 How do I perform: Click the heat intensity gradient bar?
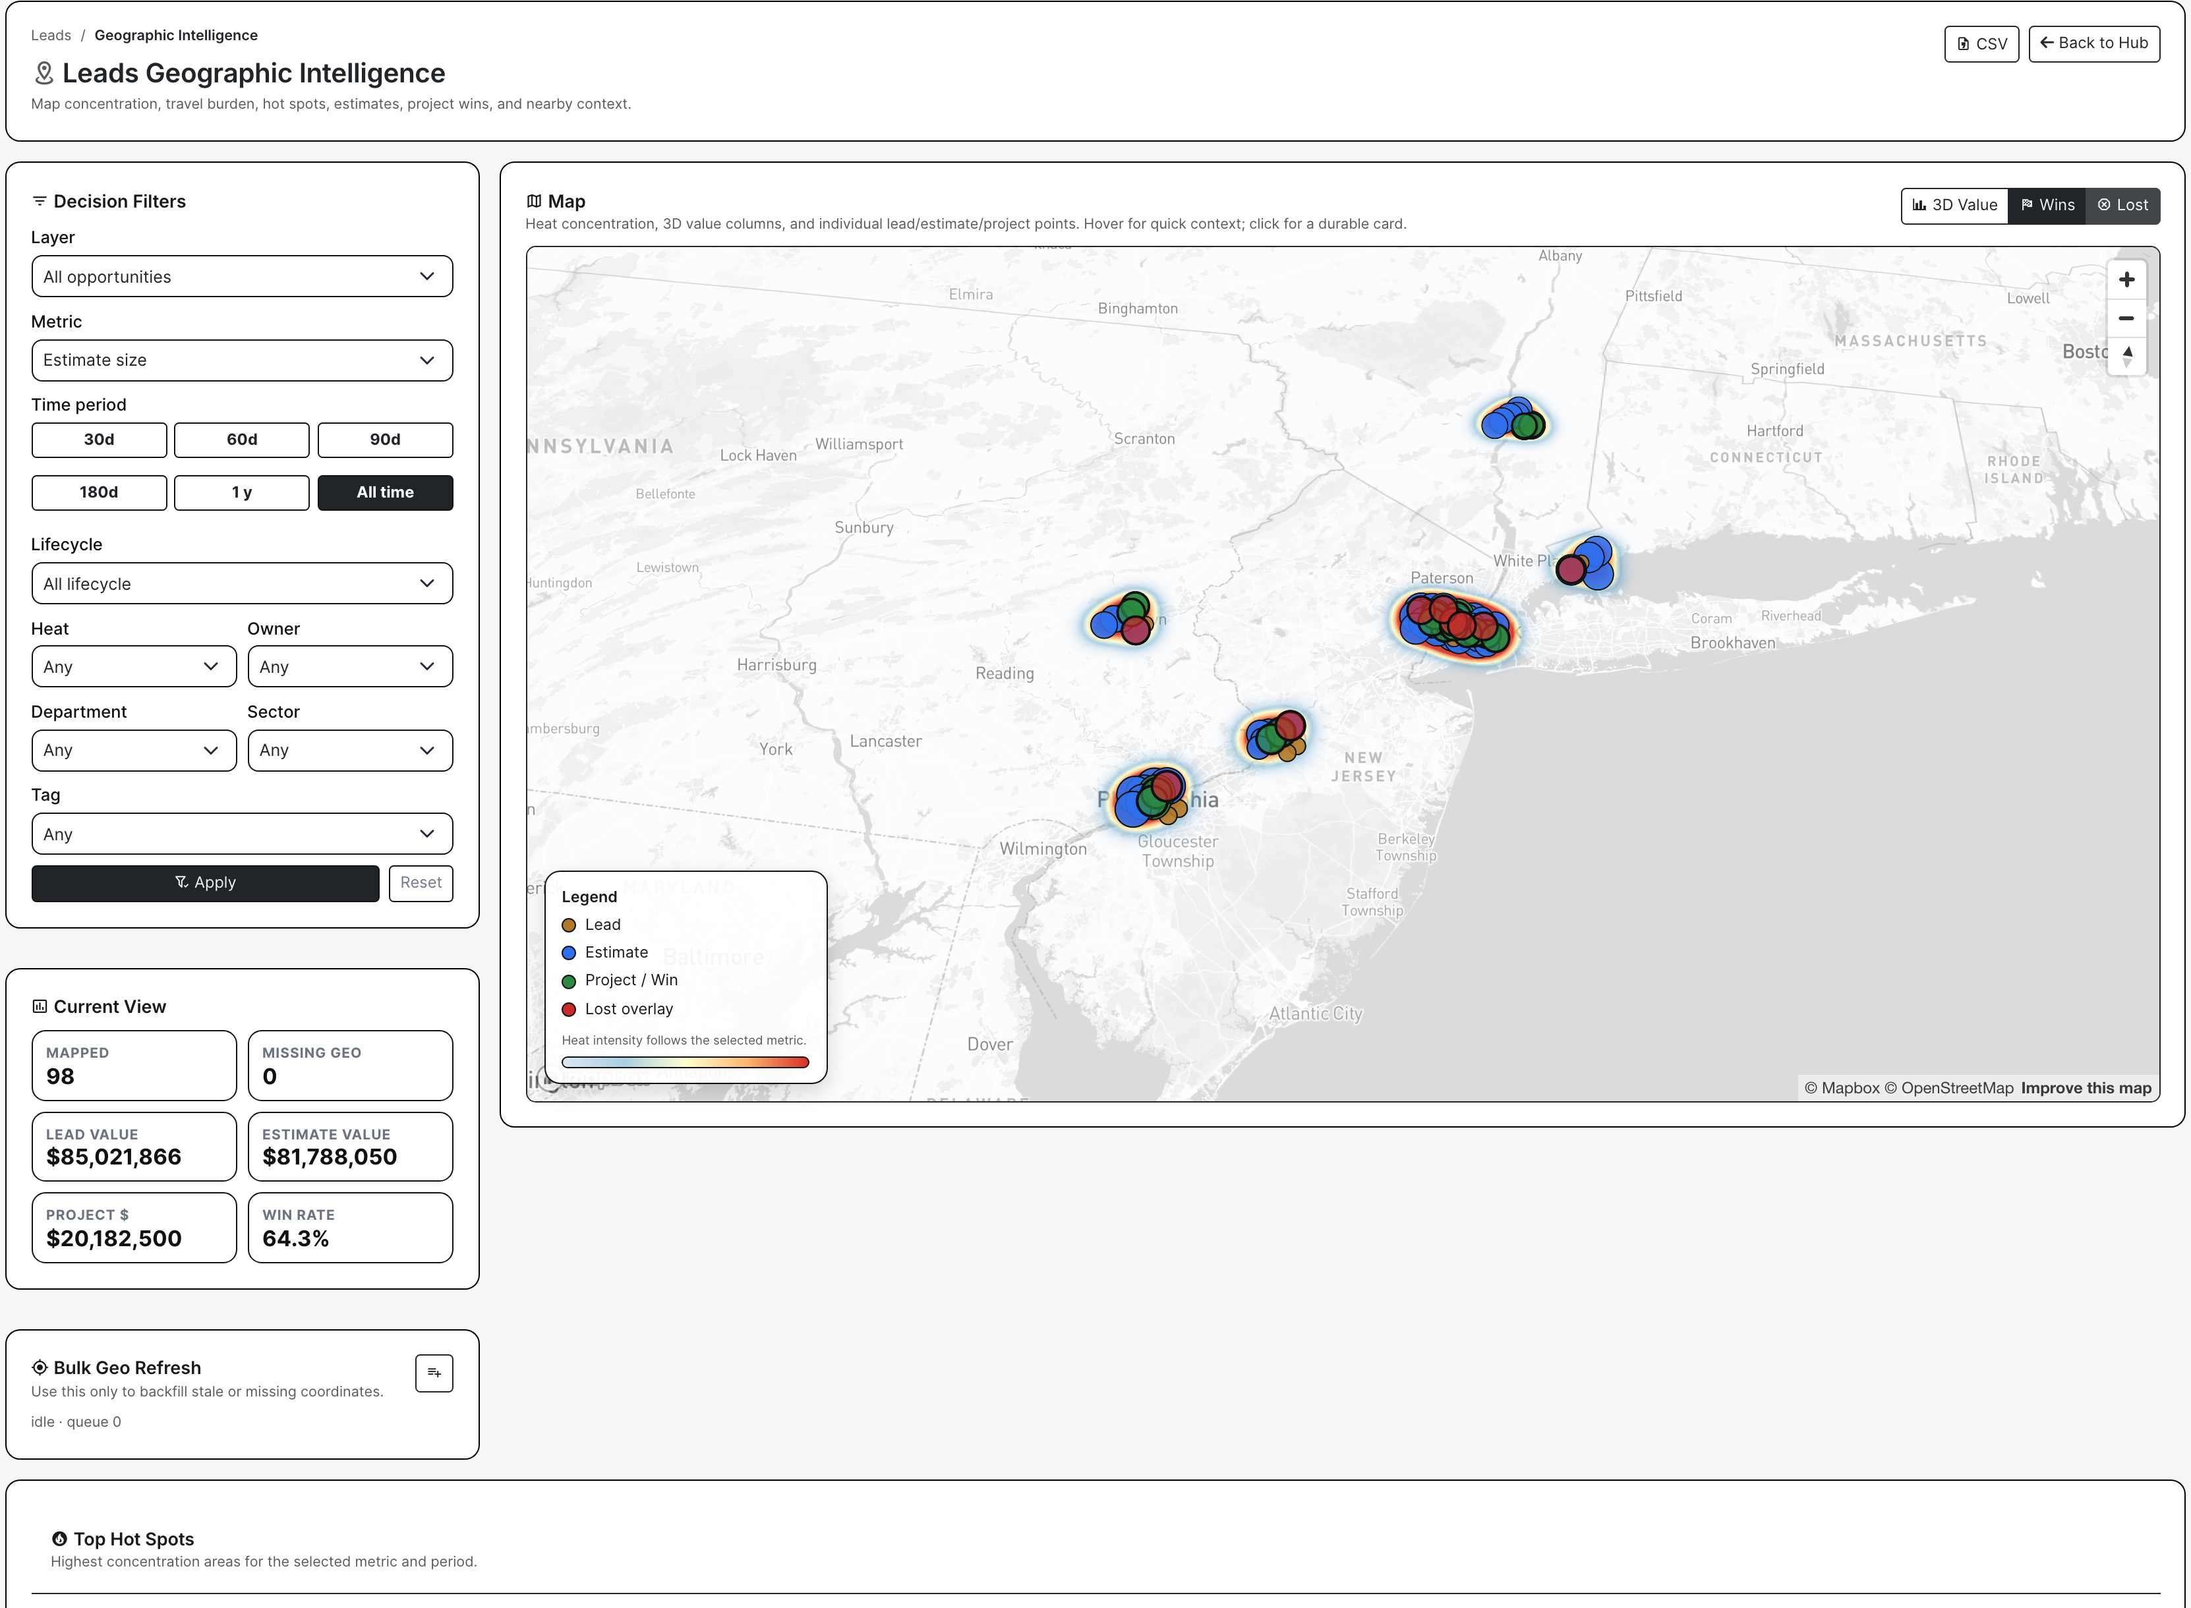tap(686, 1063)
